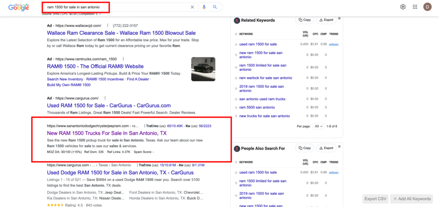
Task: Click the 15/10.61M traffic stat link
Action: pos(168,165)
